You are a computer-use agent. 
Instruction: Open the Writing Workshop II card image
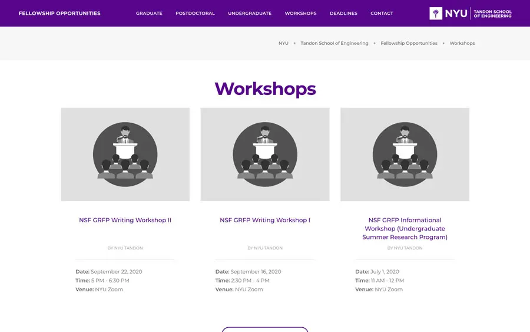pyautogui.click(x=125, y=155)
